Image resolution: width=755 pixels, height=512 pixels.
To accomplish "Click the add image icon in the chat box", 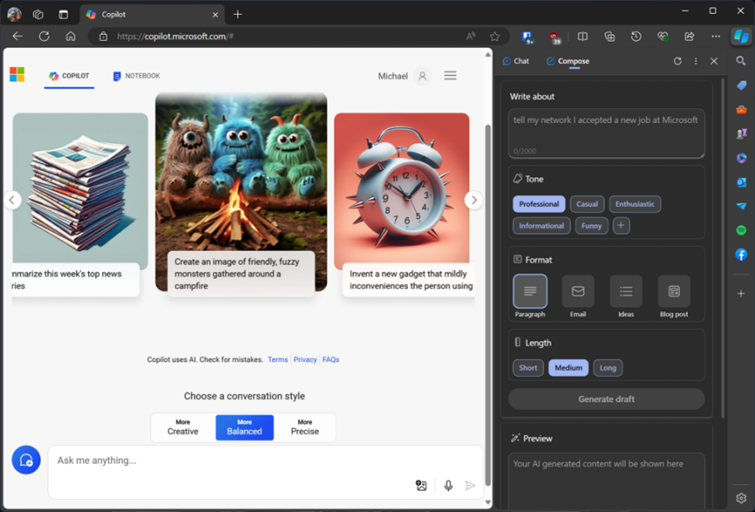I will [x=421, y=486].
